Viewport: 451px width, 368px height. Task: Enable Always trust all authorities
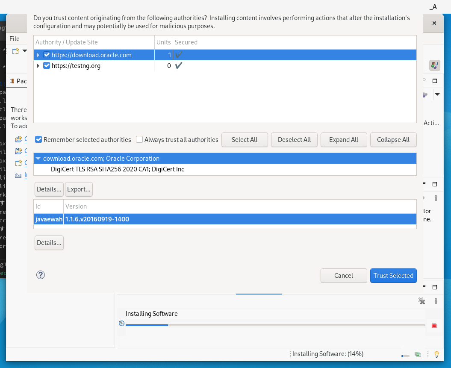[x=139, y=139]
